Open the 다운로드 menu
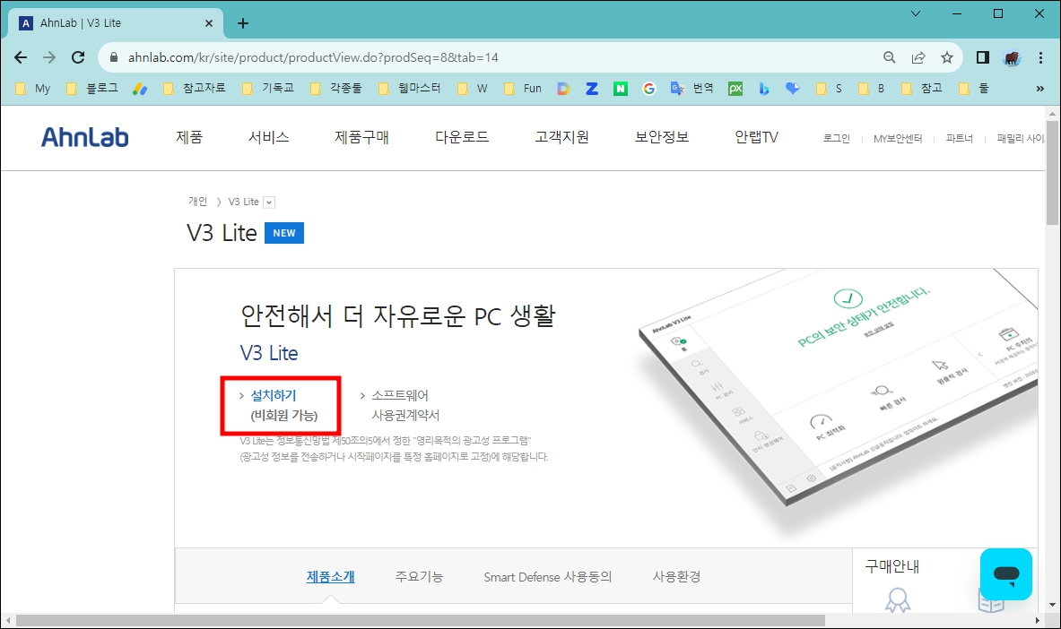This screenshot has height=629, width=1061. point(462,137)
